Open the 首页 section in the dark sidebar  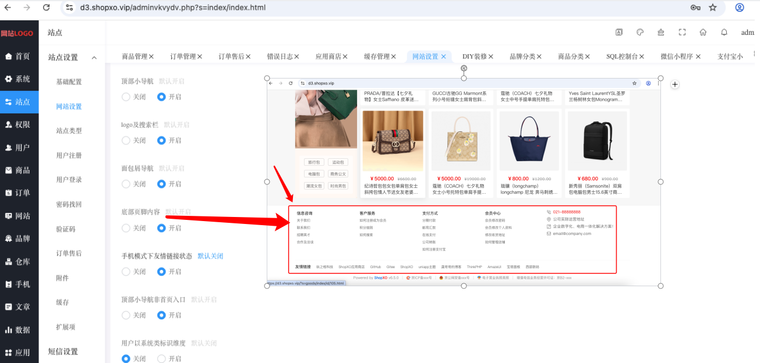(x=19, y=56)
